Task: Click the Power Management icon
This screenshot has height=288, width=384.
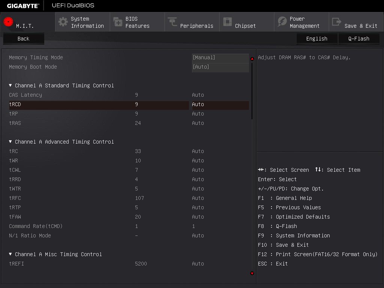Action: coord(282,22)
